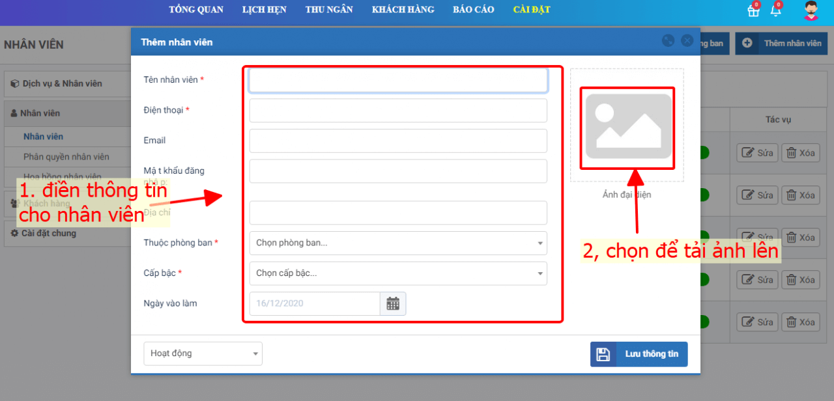Open the Chọn cấp bậc dropdown
The width and height of the screenshot is (834, 401).
tap(397, 273)
